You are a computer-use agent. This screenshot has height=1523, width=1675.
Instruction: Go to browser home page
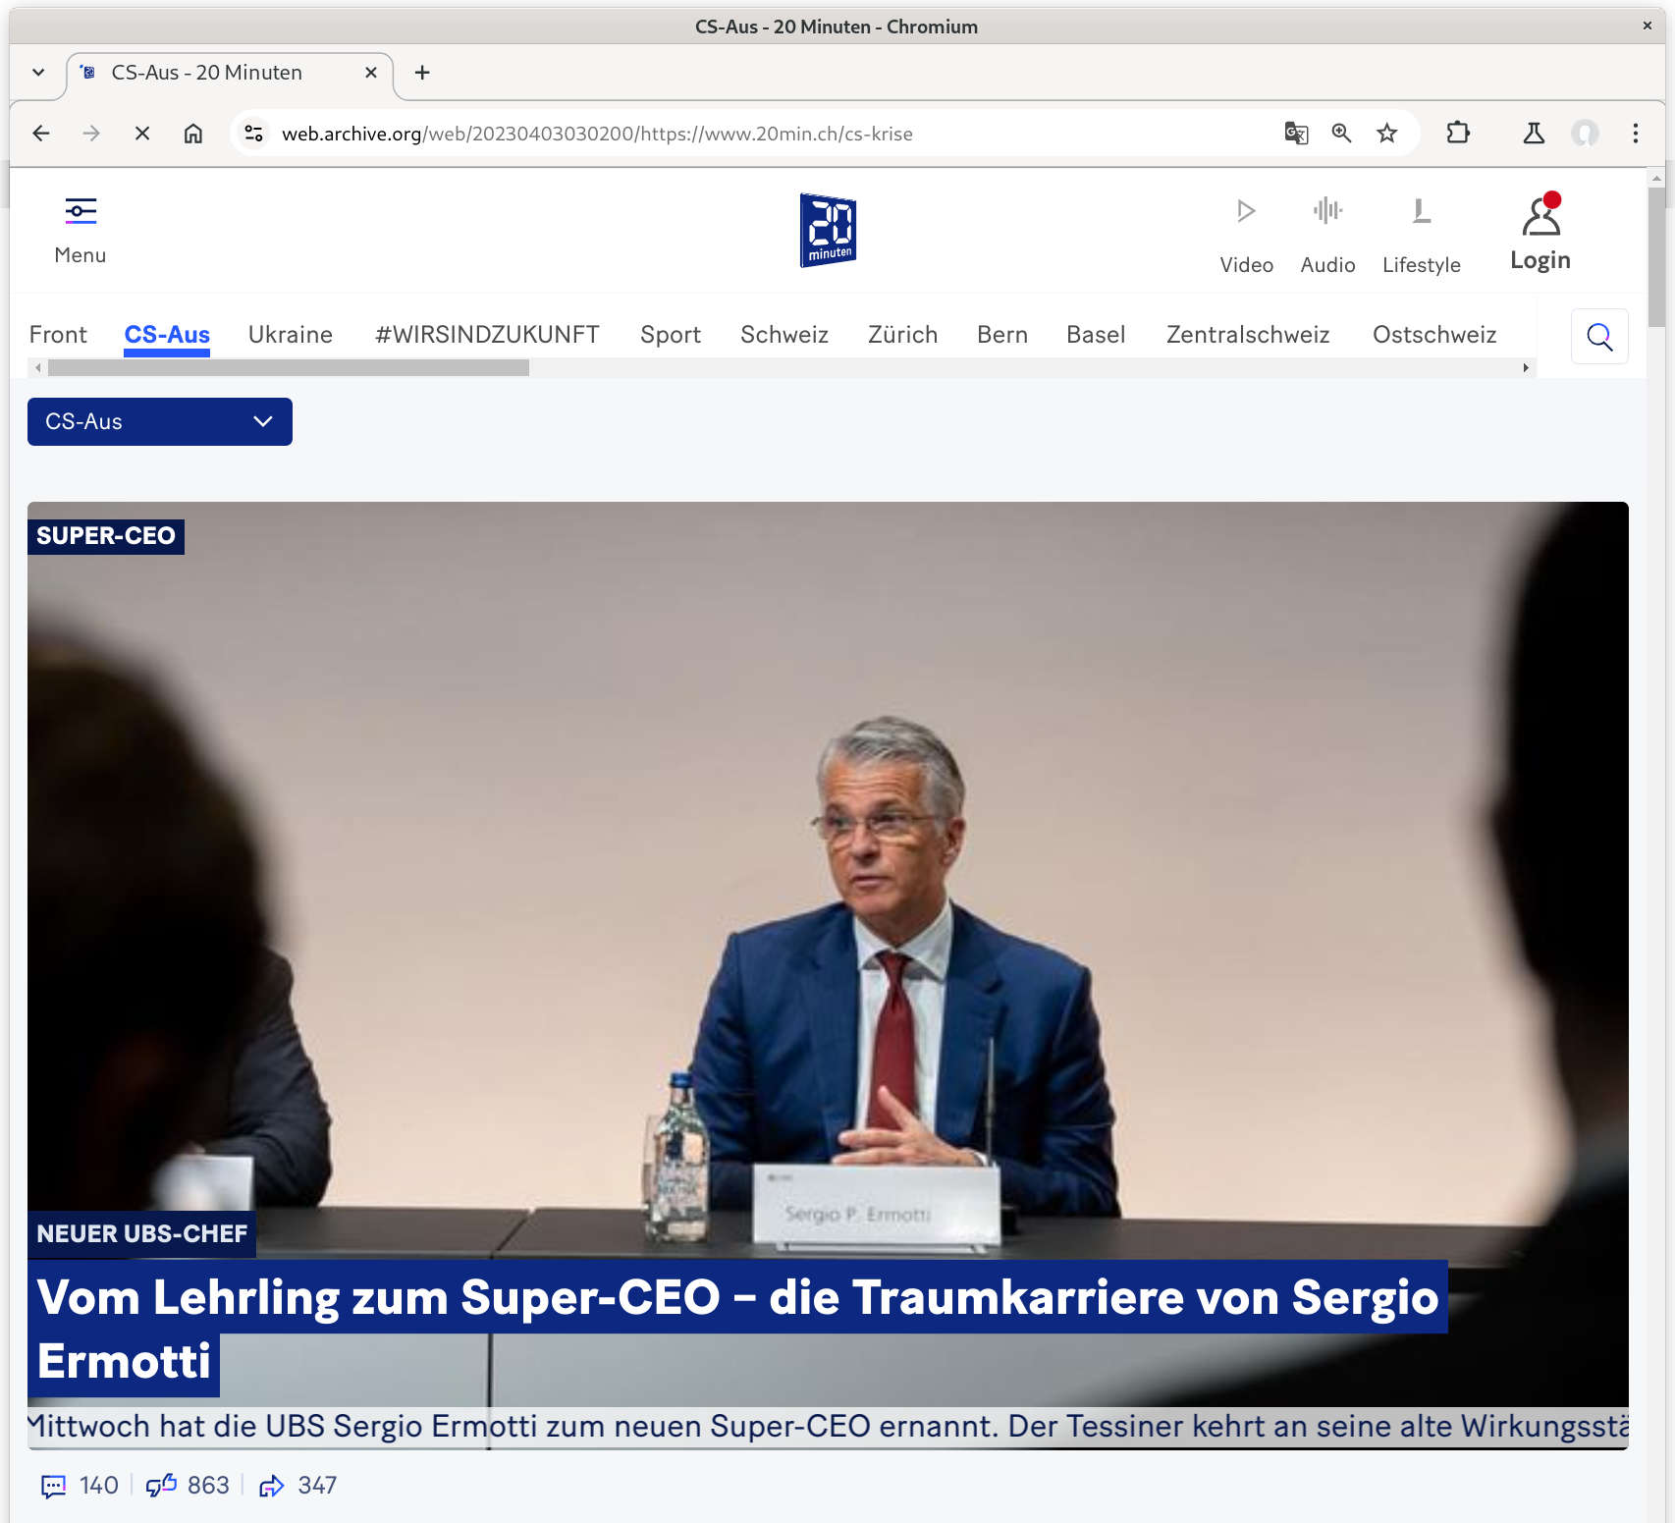click(x=193, y=134)
